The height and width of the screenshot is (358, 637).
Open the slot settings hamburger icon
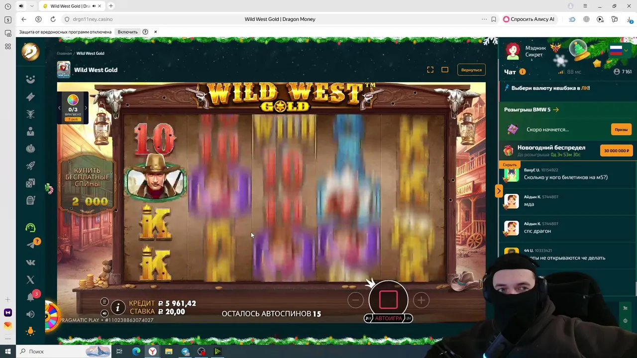coord(104,302)
